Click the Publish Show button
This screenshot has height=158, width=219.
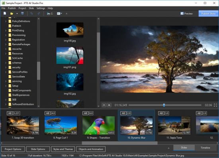pos(208,14)
